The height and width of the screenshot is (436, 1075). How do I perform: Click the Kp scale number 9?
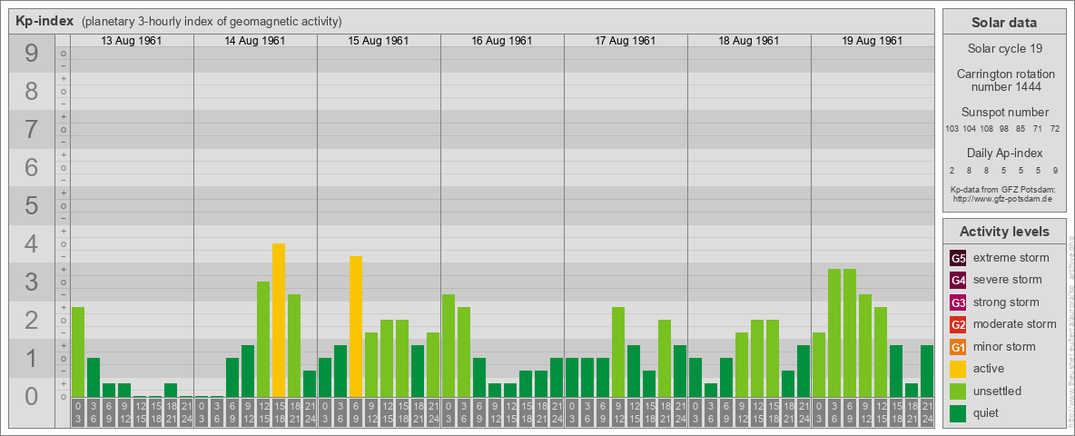[31, 54]
